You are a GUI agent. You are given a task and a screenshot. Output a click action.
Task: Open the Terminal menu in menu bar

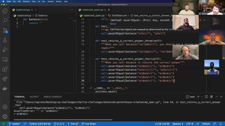click(x=51, y=1)
